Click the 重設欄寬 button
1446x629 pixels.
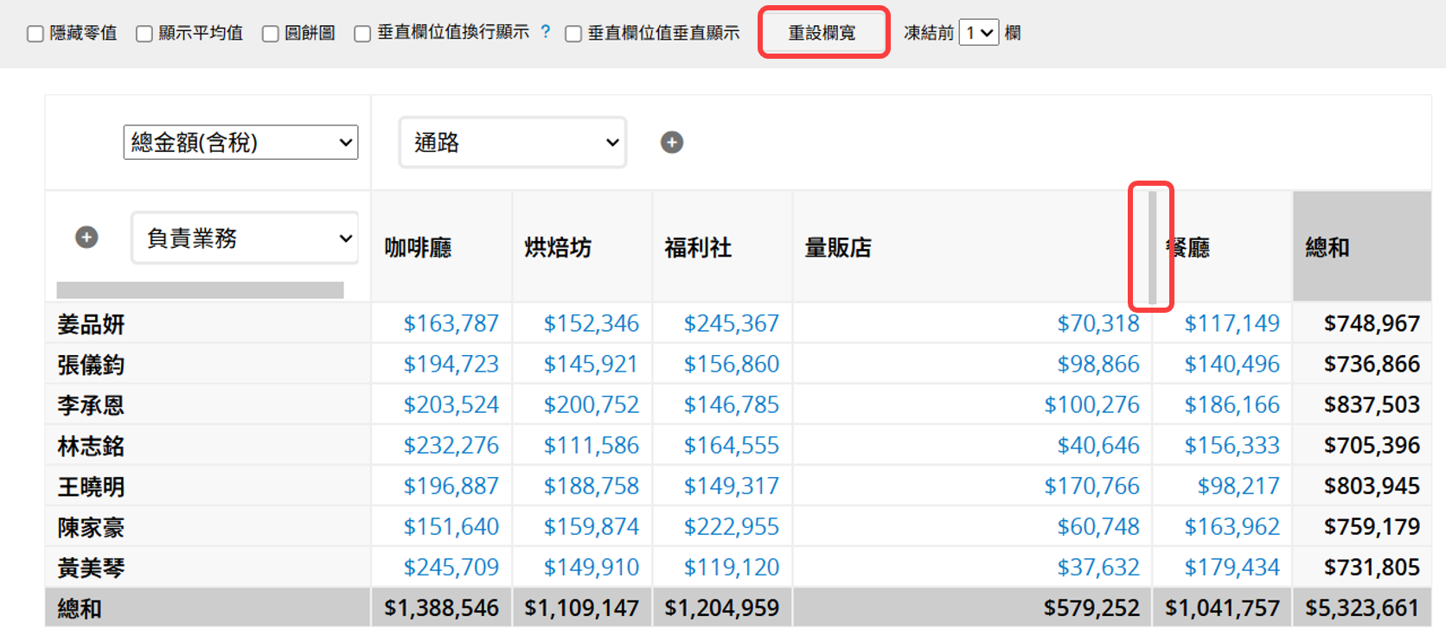click(x=822, y=33)
